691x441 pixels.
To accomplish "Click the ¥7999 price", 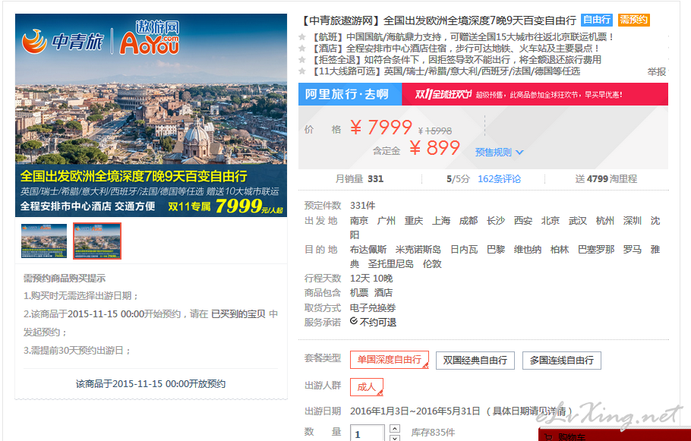I will pos(381,128).
